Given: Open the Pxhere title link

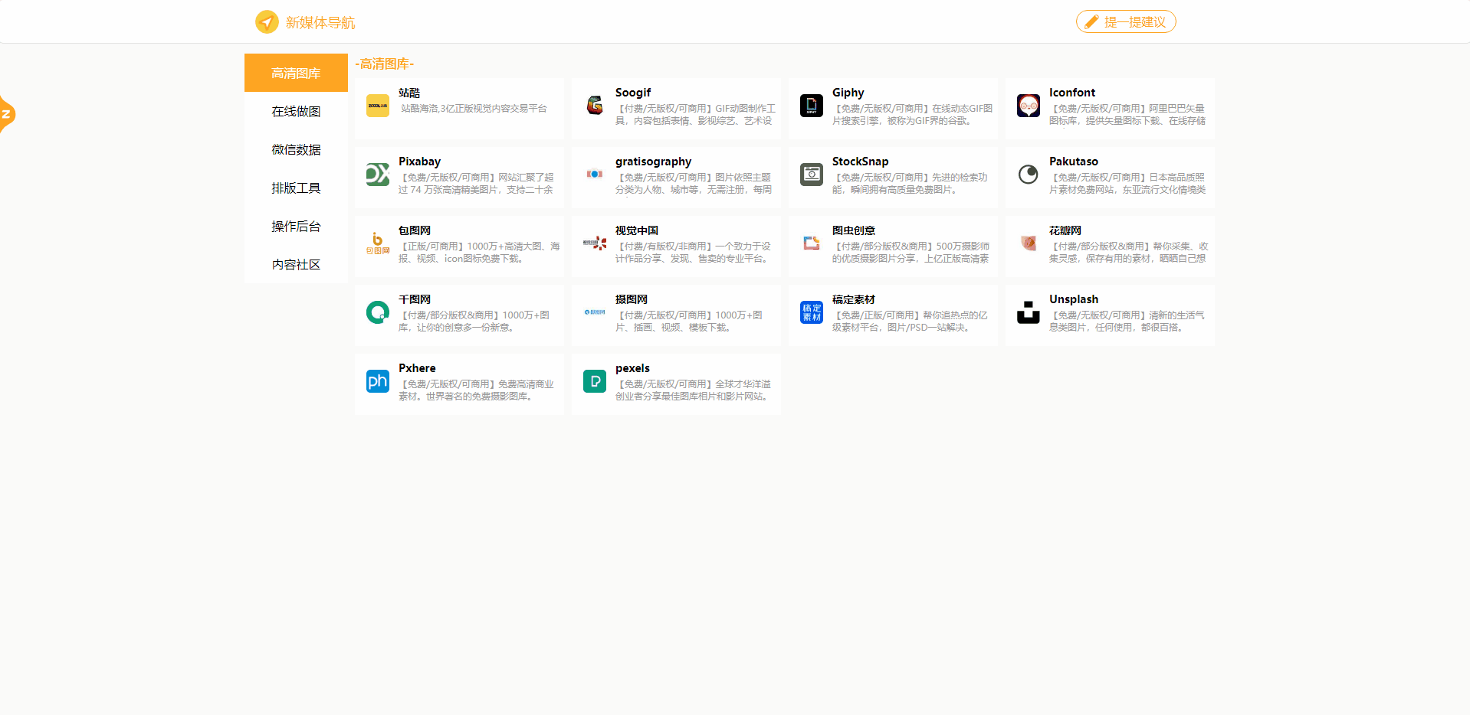Looking at the screenshot, I should point(417,368).
